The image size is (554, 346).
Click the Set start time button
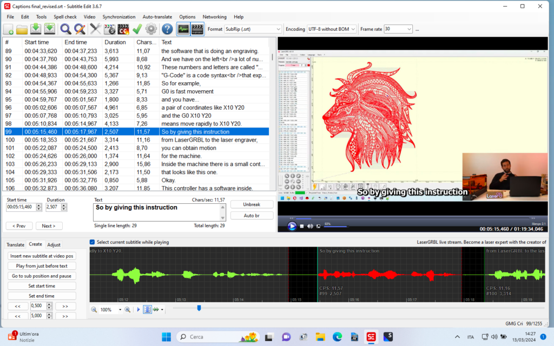click(42, 286)
